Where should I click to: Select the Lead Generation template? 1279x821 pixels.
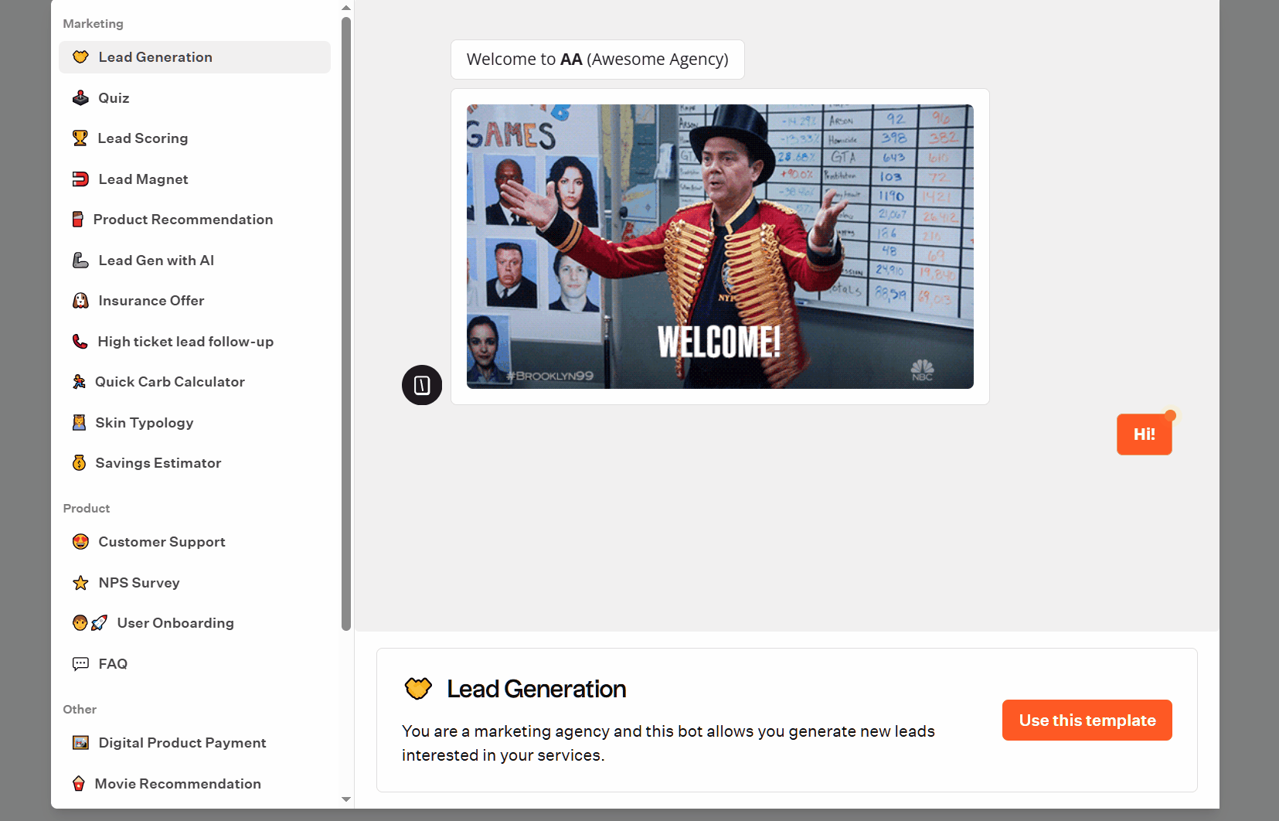click(x=195, y=57)
